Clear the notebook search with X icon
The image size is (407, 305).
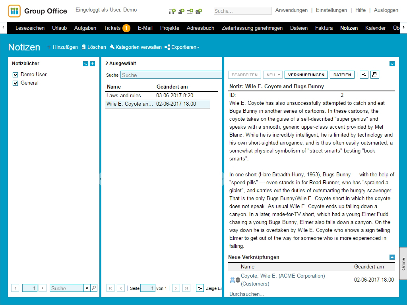(87, 288)
